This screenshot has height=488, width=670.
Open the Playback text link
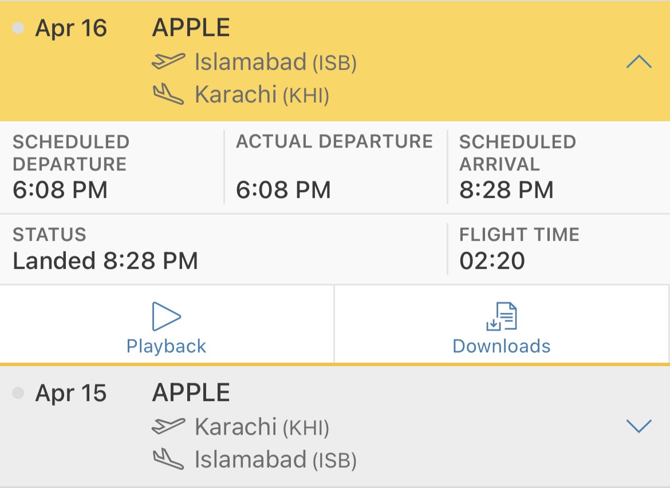tap(166, 346)
